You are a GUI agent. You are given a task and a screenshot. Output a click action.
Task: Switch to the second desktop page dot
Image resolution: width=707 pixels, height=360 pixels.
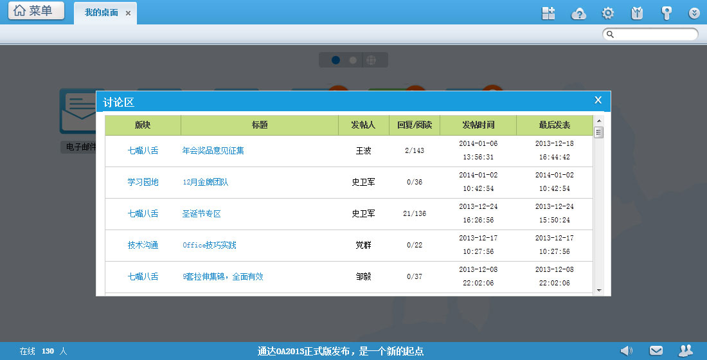[353, 60]
